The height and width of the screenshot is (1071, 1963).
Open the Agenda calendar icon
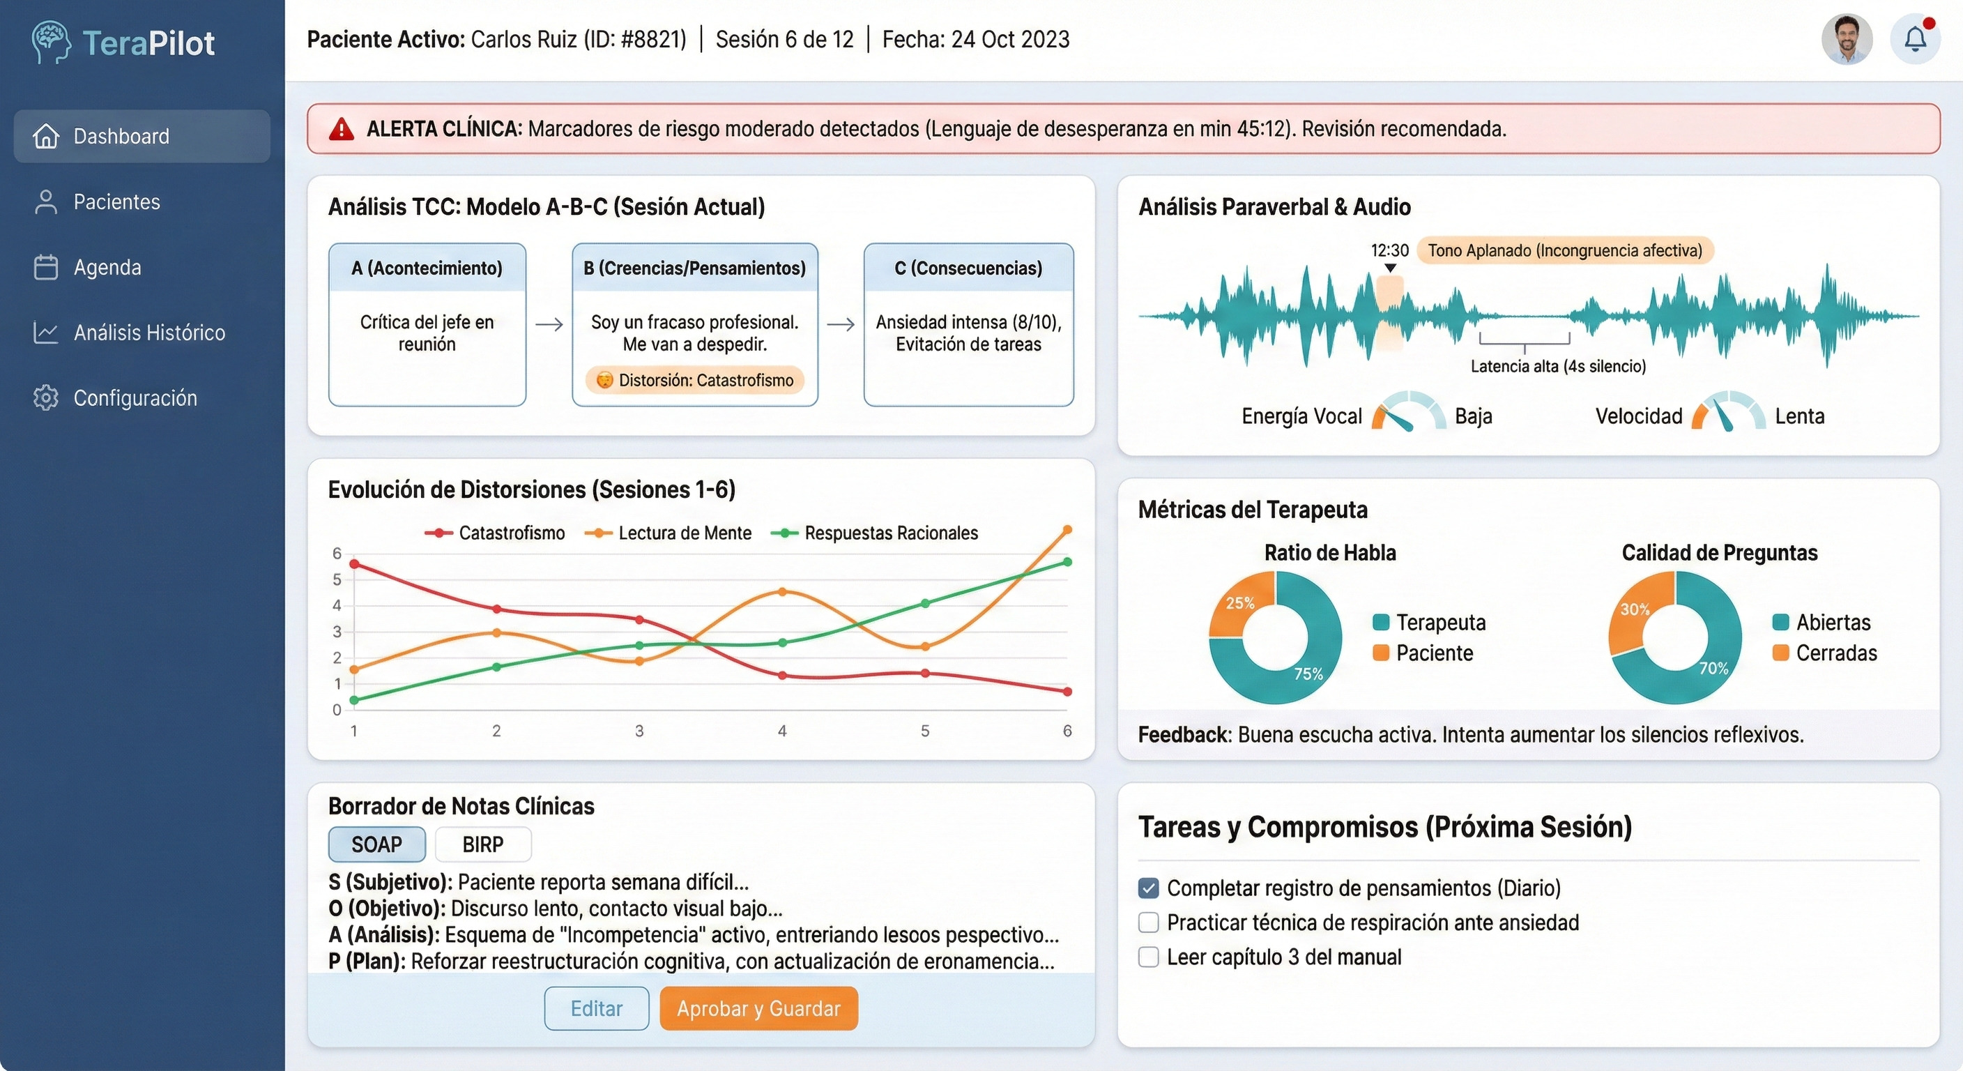click(x=46, y=268)
